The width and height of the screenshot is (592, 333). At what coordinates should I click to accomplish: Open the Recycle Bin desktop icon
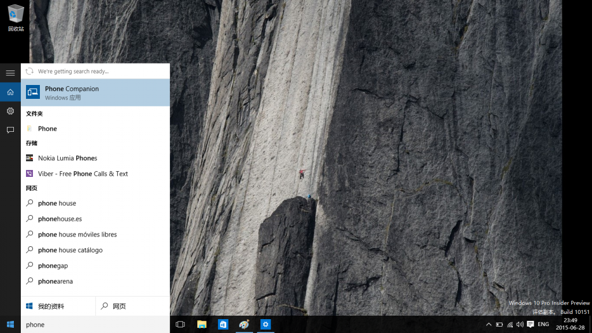click(x=16, y=17)
